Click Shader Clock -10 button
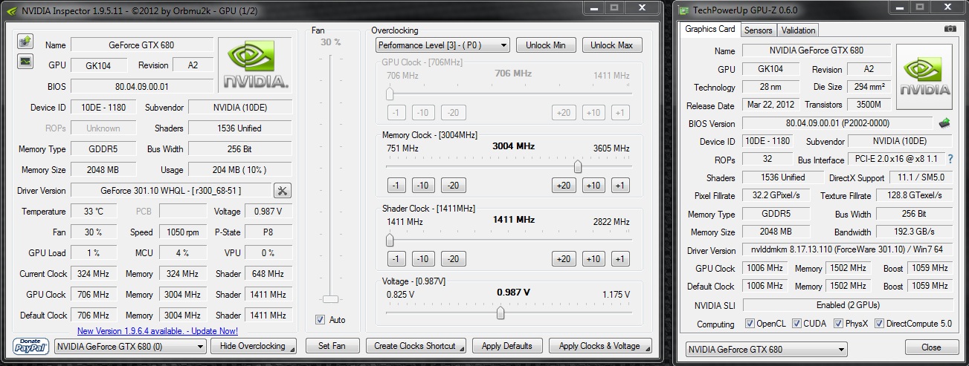969x366 pixels. pos(423,259)
